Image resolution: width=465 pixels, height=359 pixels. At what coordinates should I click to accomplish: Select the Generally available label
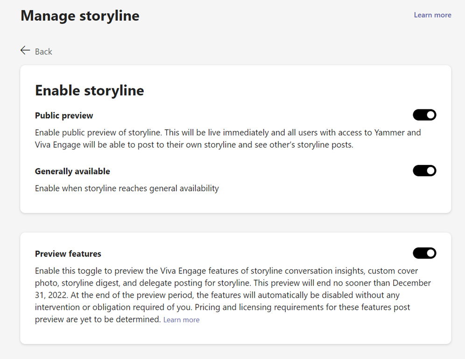click(72, 171)
